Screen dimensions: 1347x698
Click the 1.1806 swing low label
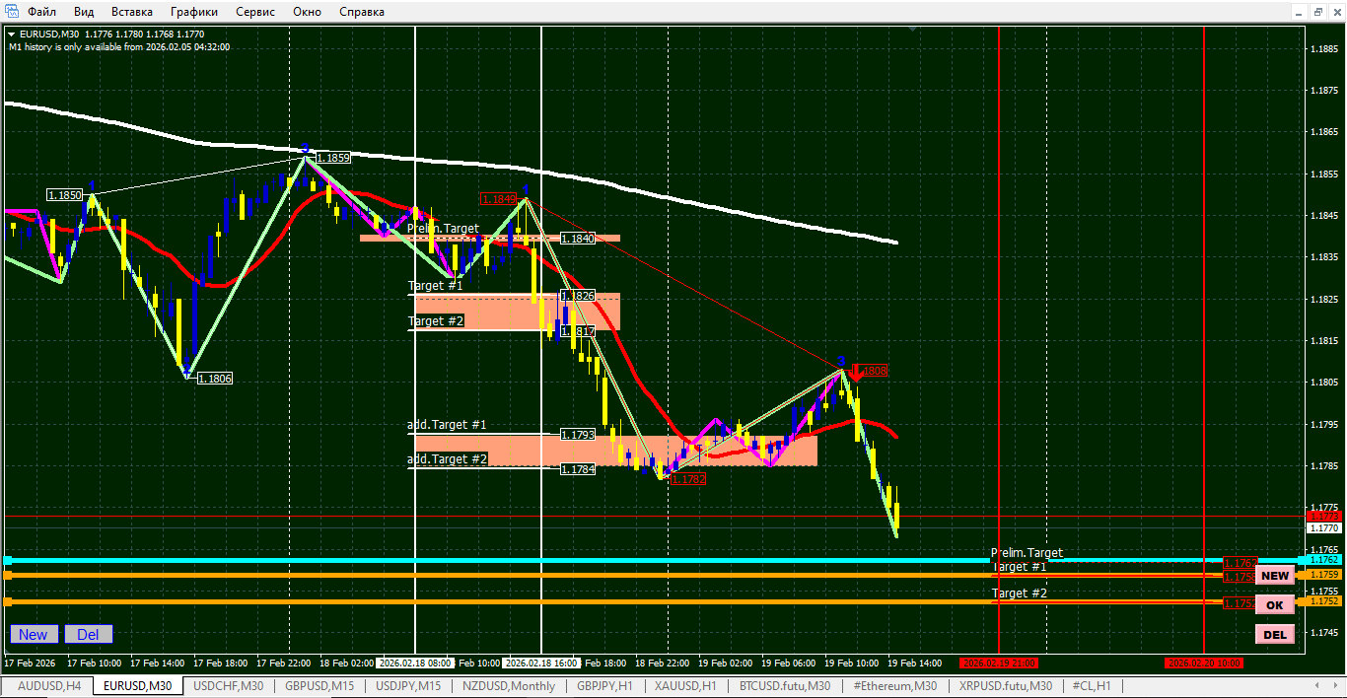(215, 379)
